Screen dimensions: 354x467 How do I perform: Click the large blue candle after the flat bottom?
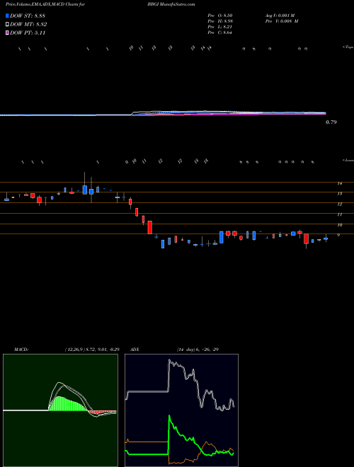point(222,237)
